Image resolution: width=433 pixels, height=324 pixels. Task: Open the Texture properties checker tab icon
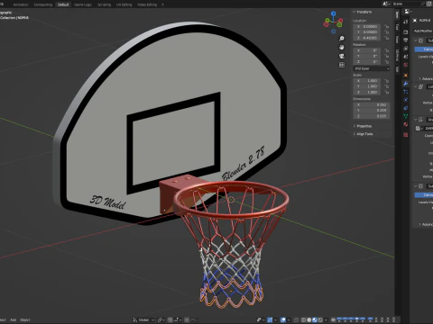tap(406, 135)
